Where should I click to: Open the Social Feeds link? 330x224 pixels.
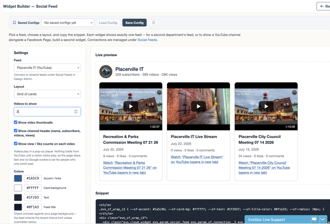click(x=147, y=40)
